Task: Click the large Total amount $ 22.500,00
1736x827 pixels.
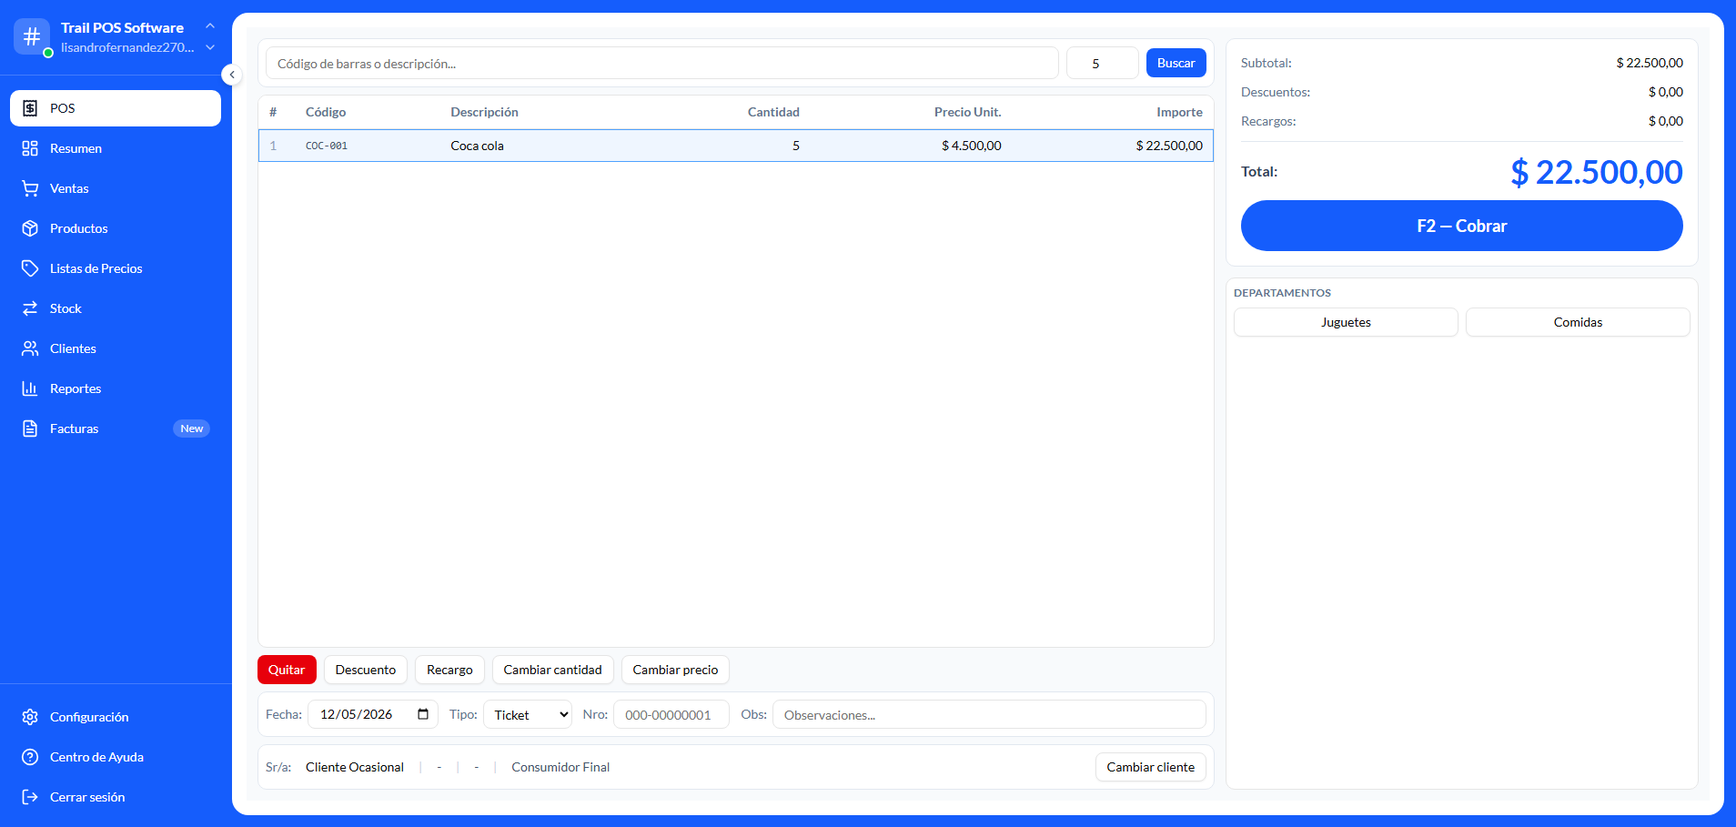Action: coord(1597,172)
